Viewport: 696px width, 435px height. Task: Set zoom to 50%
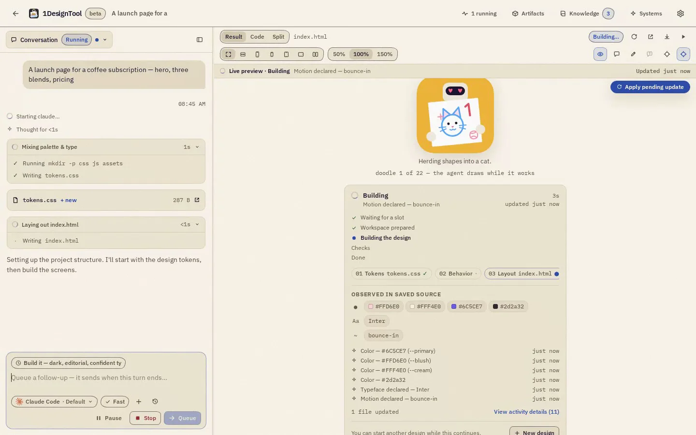(339, 54)
